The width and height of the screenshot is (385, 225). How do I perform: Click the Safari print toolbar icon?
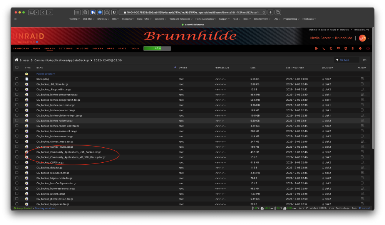coord(85,12)
